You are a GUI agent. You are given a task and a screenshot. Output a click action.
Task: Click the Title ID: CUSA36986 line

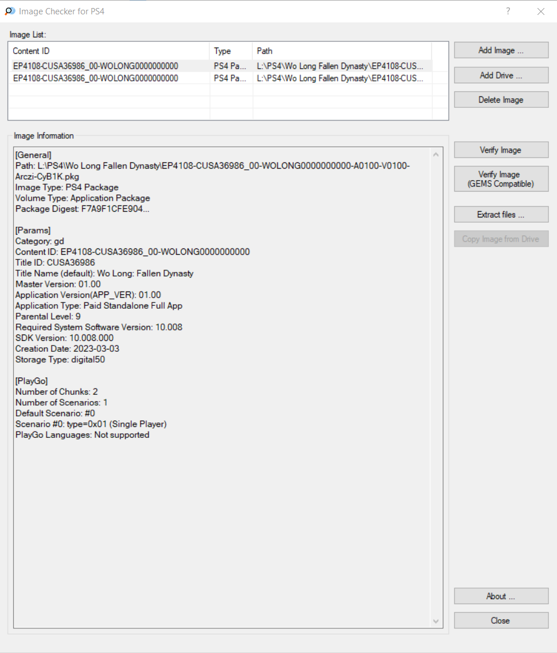(x=55, y=263)
